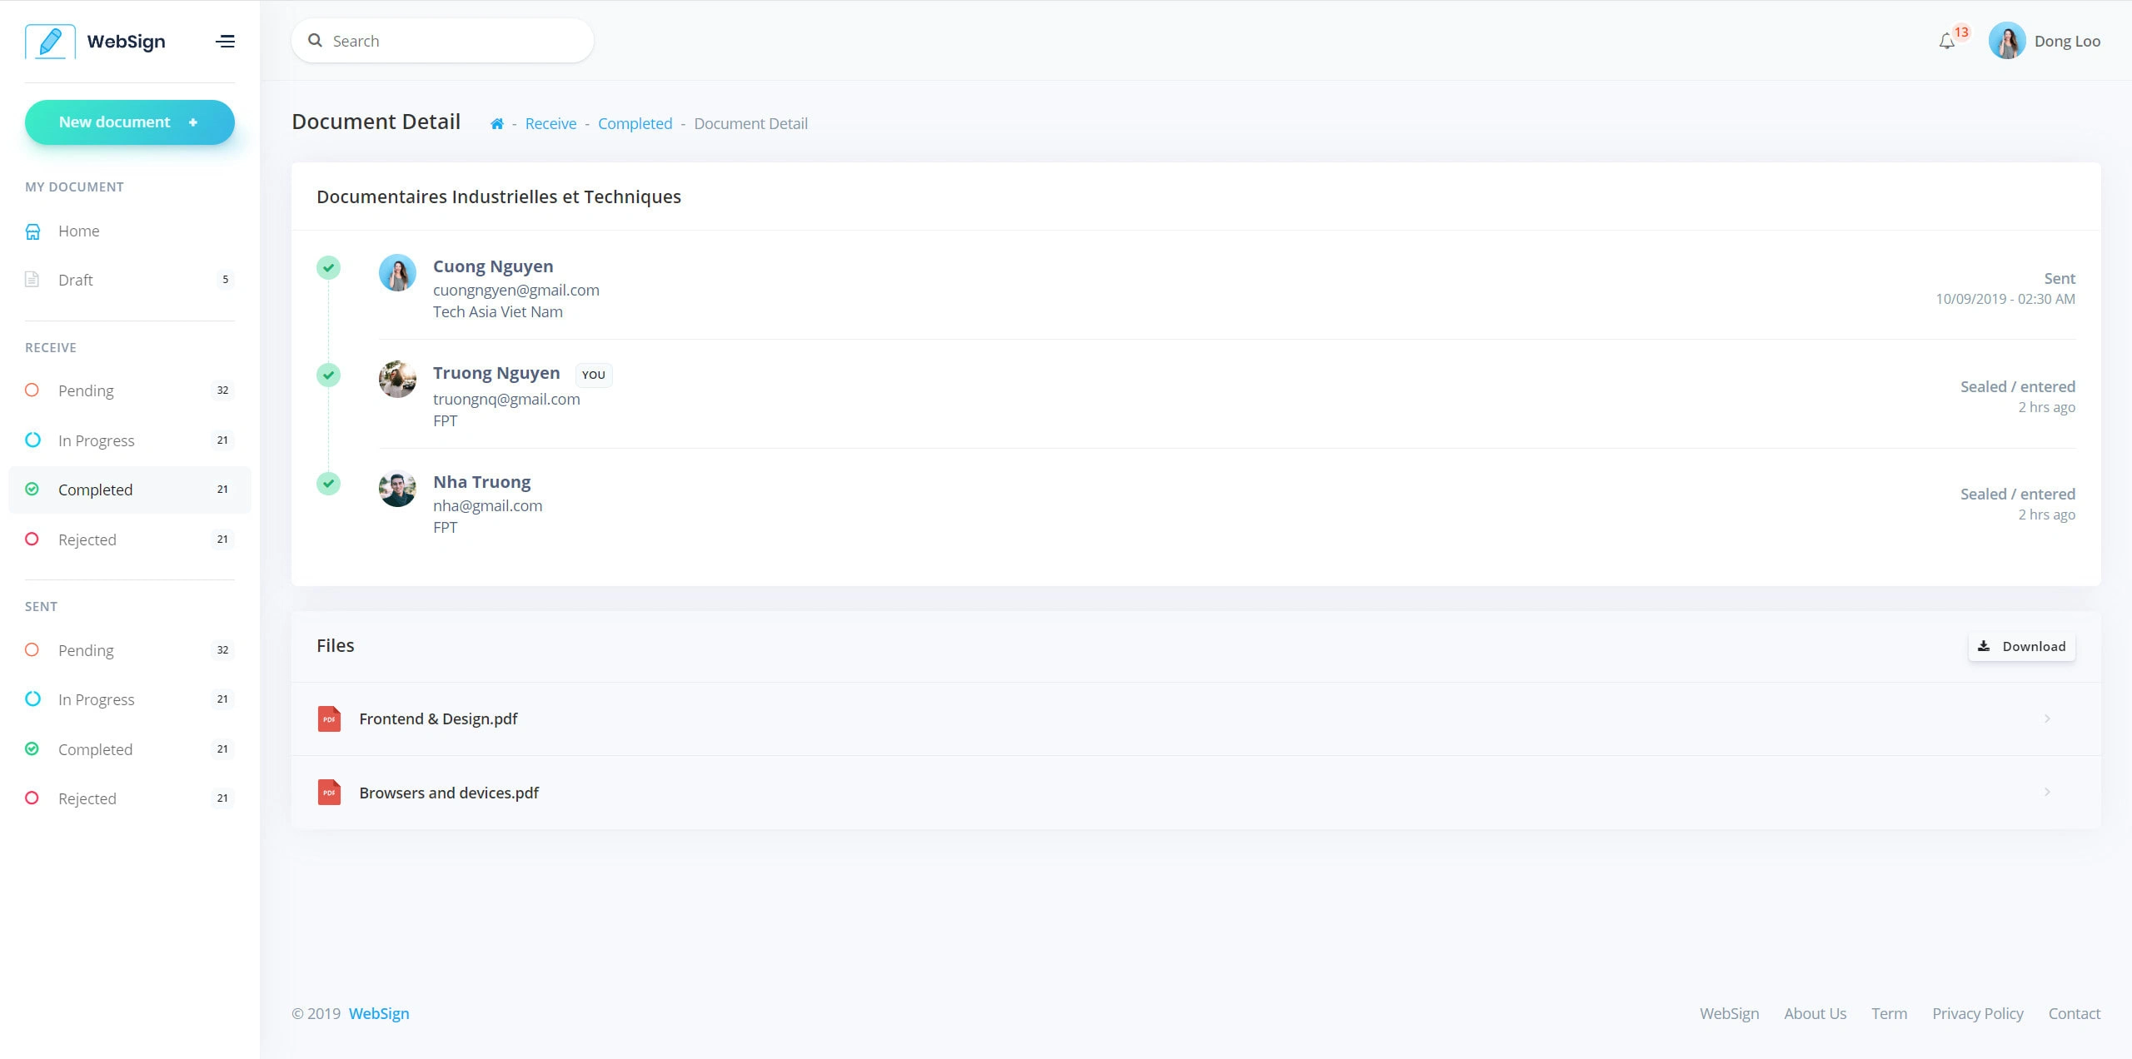
Task: Click the WebSign pen logo icon
Action: [x=50, y=42]
